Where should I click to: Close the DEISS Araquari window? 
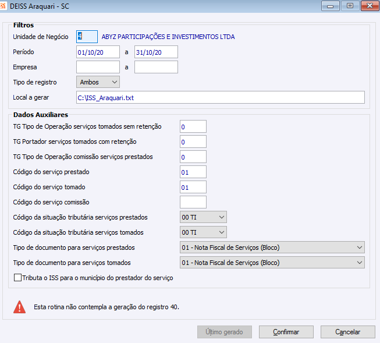[x=370, y=6]
